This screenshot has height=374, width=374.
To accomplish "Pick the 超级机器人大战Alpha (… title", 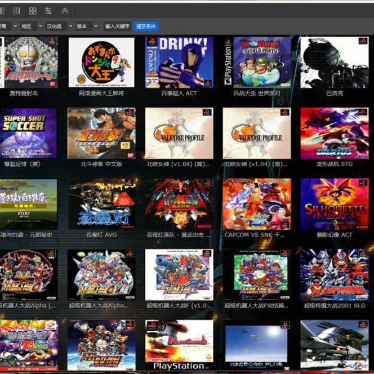I will pyautogui.click(x=28, y=305).
